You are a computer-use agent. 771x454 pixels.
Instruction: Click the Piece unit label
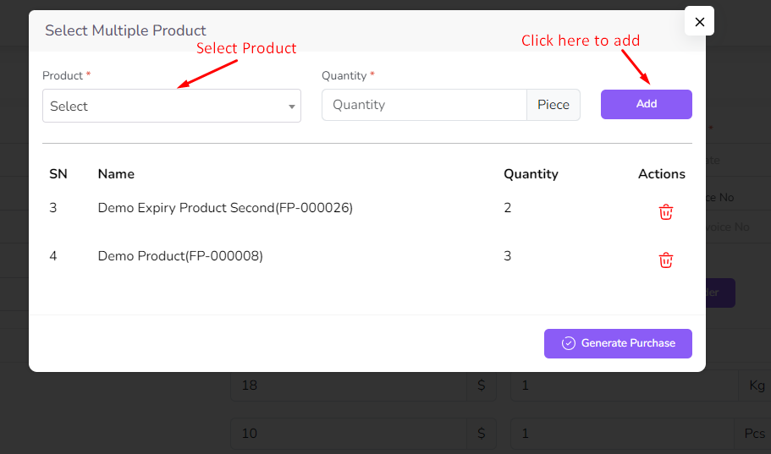553,105
